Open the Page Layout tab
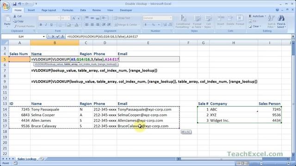 tap(49, 10)
